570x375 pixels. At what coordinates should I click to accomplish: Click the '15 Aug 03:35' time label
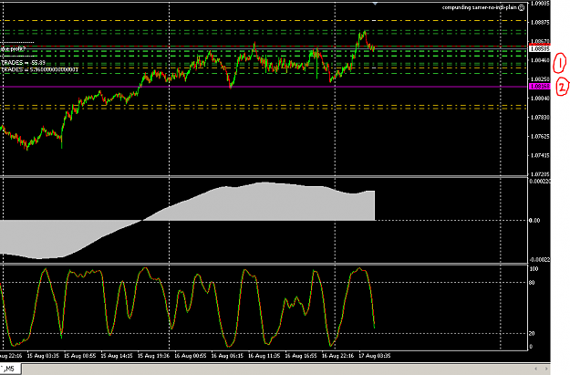43,356
